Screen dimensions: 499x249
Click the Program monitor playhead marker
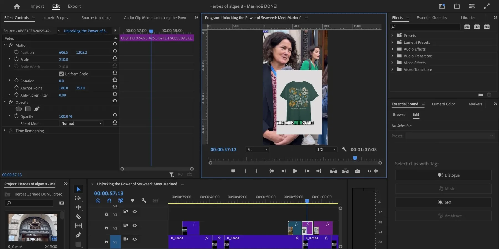tap(355, 158)
